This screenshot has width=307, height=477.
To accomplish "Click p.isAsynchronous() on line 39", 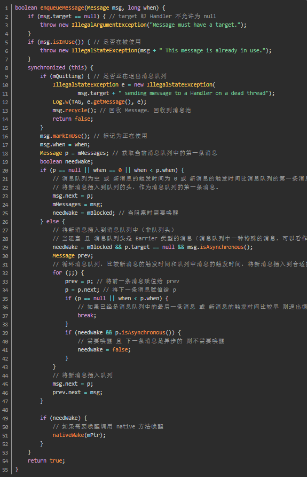I will (x=145, y=332).
